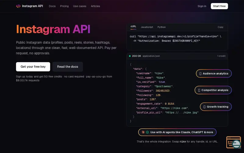Click the "is_verified": true JSON line
This screenshot has width=244, height=153.
(x=151, y=82)
